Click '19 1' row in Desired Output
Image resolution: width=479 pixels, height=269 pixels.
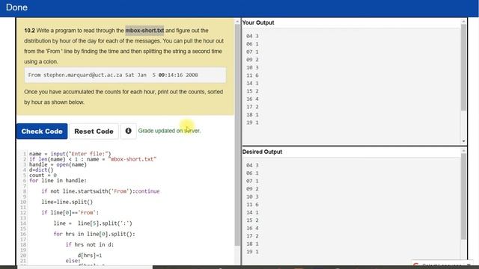point(252,252)
